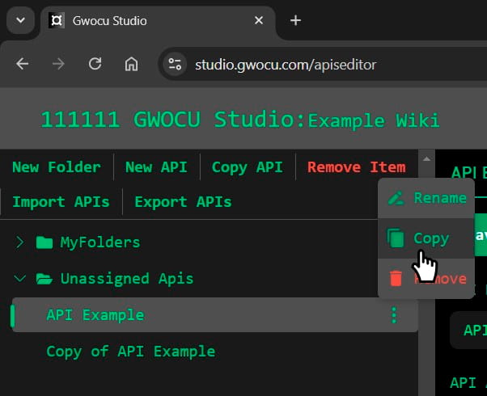The height and width of the screenshot is (396, 487).
Task: Select the MyFolders folder label
Action: (x=100, y=242)
